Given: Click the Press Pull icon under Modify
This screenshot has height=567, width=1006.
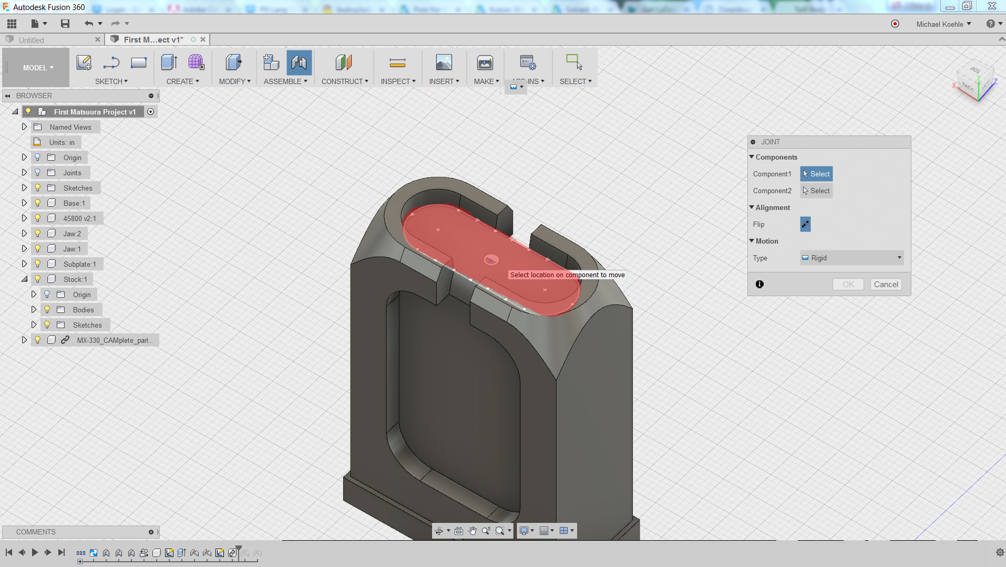Looking at the screenshot, I should pyautogui.click(x=233, y=63).
